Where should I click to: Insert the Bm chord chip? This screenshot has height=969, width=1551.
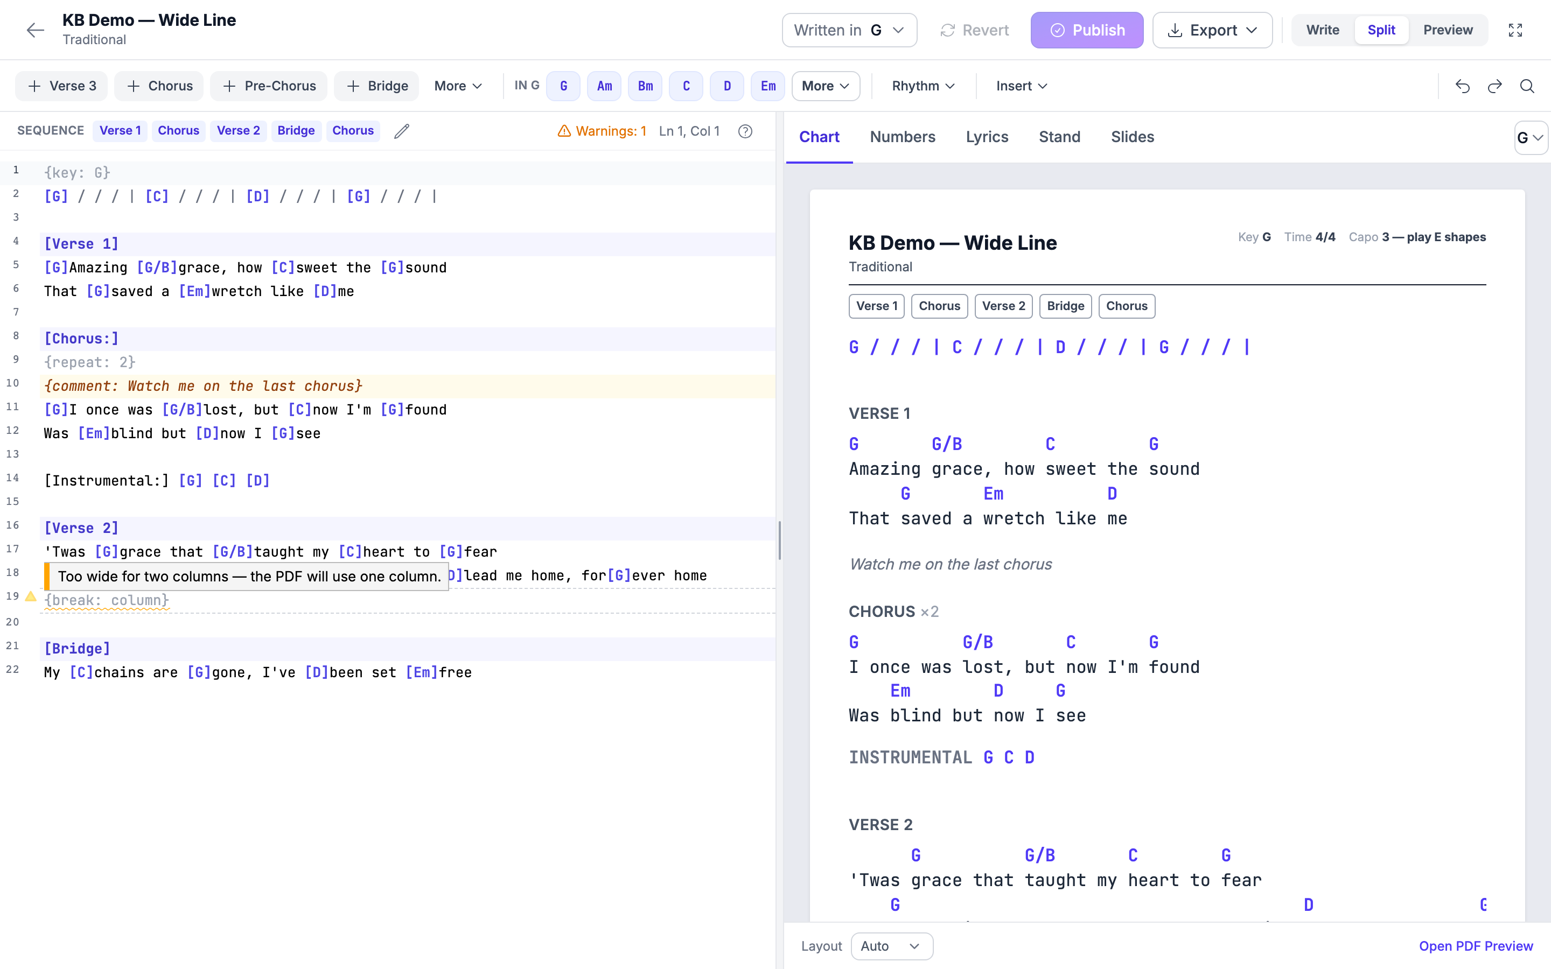[645, 86]
